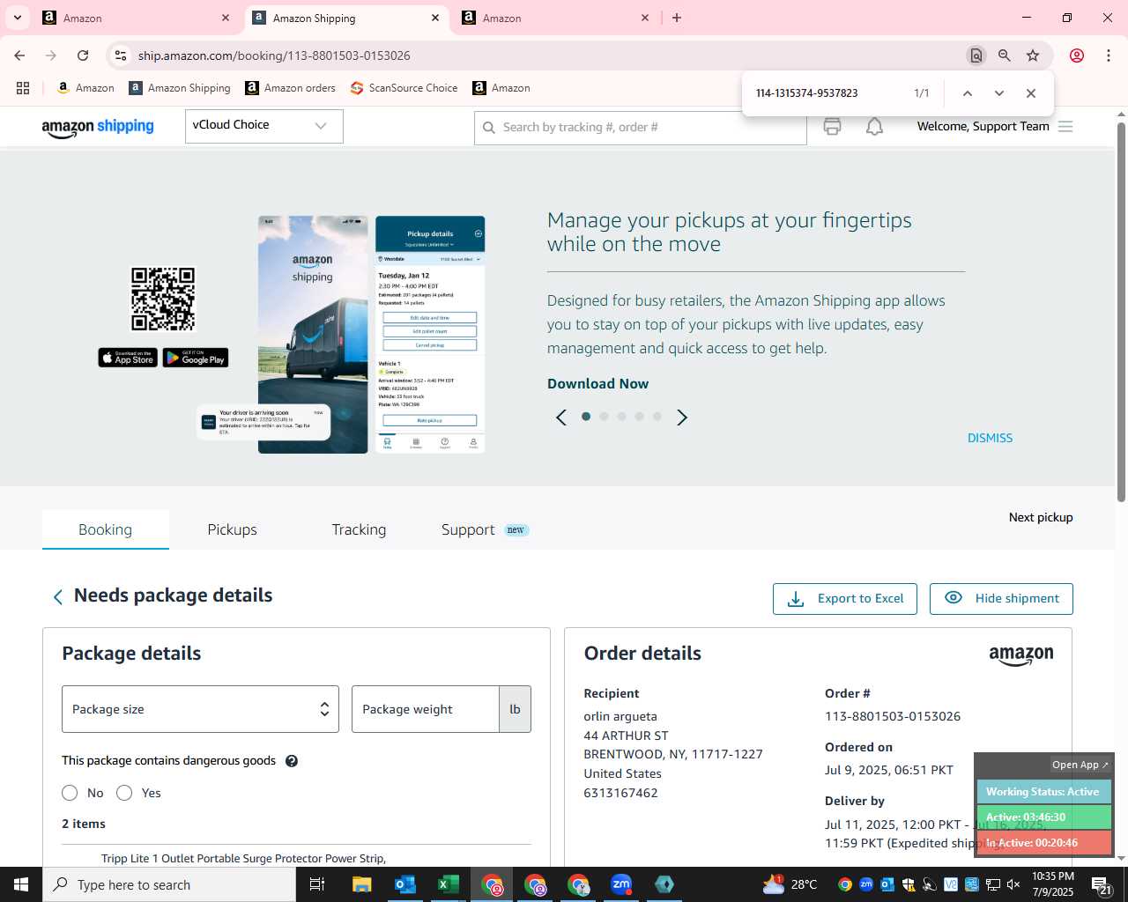Image resolution: width=1128 pixels, height=902 pixels.
Task: Click Hide shipment eye button
Action: pos(1001,599)
